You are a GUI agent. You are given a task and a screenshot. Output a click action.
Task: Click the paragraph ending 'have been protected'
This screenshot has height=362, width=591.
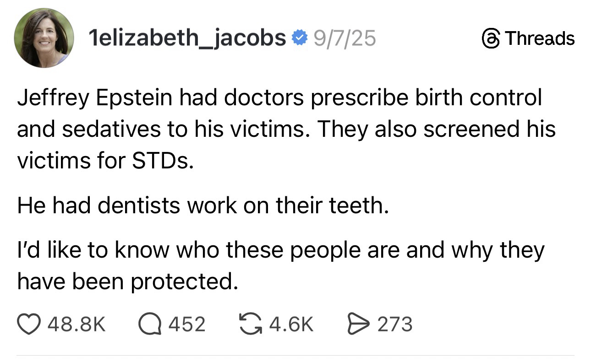coord(280,266)
